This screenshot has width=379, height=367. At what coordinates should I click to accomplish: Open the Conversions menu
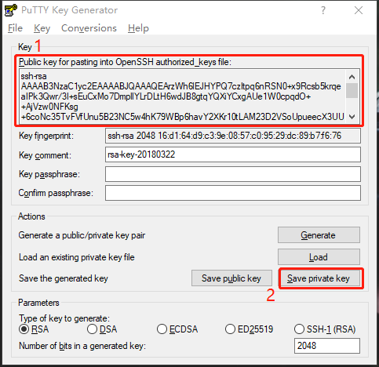click(x=89, y=28)
